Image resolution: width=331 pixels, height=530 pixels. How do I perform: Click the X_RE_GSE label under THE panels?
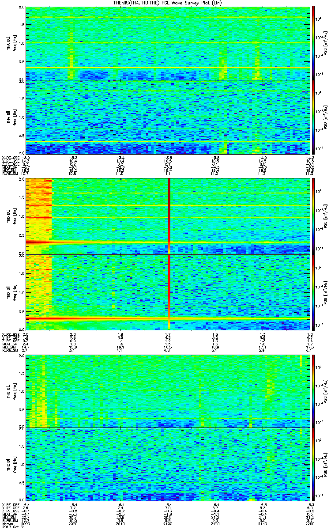click(11, 504)
